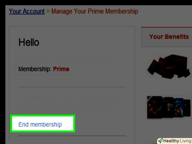
Task: Click the breadcrumb arrow separator after Your Account
Action: [x=48, y=12]
